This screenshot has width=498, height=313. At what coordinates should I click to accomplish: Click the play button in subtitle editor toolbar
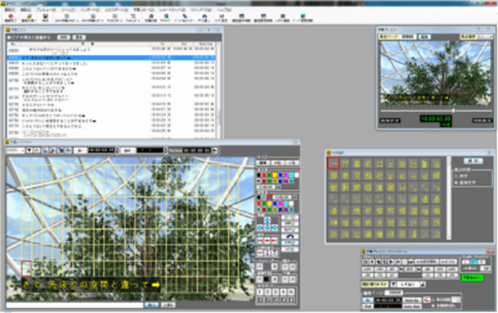click(x=80, y=150)
